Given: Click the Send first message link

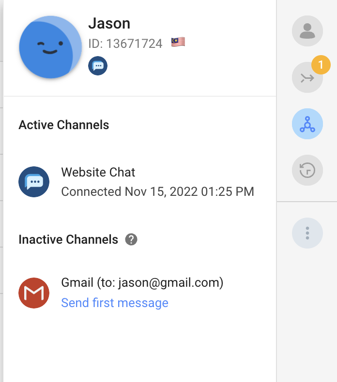Looking at the screenshot, I should [115, 303].
